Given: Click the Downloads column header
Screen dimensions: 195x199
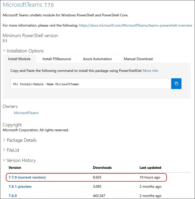Looking at the screenshot, I should pos(102,168).
